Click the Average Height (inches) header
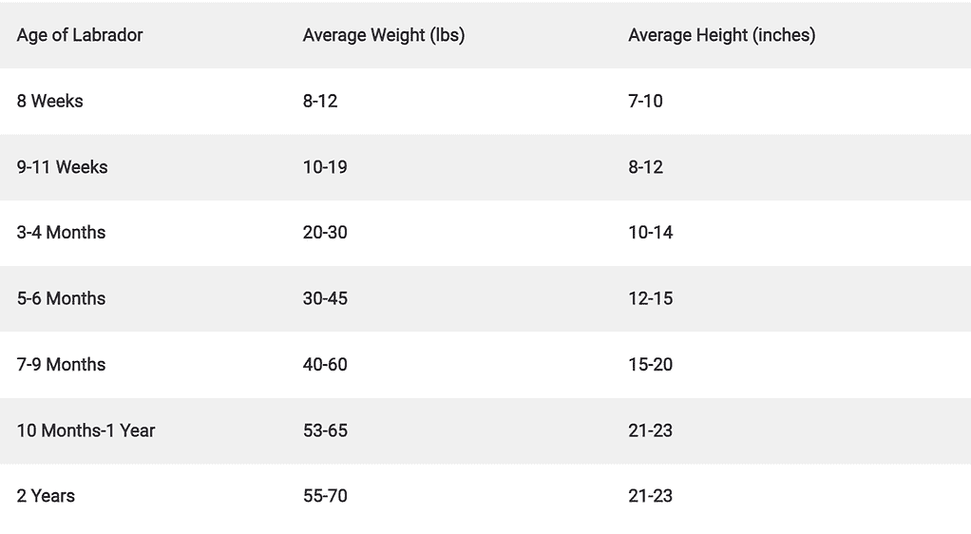971x534 pixels. click(x=721, y=35)
